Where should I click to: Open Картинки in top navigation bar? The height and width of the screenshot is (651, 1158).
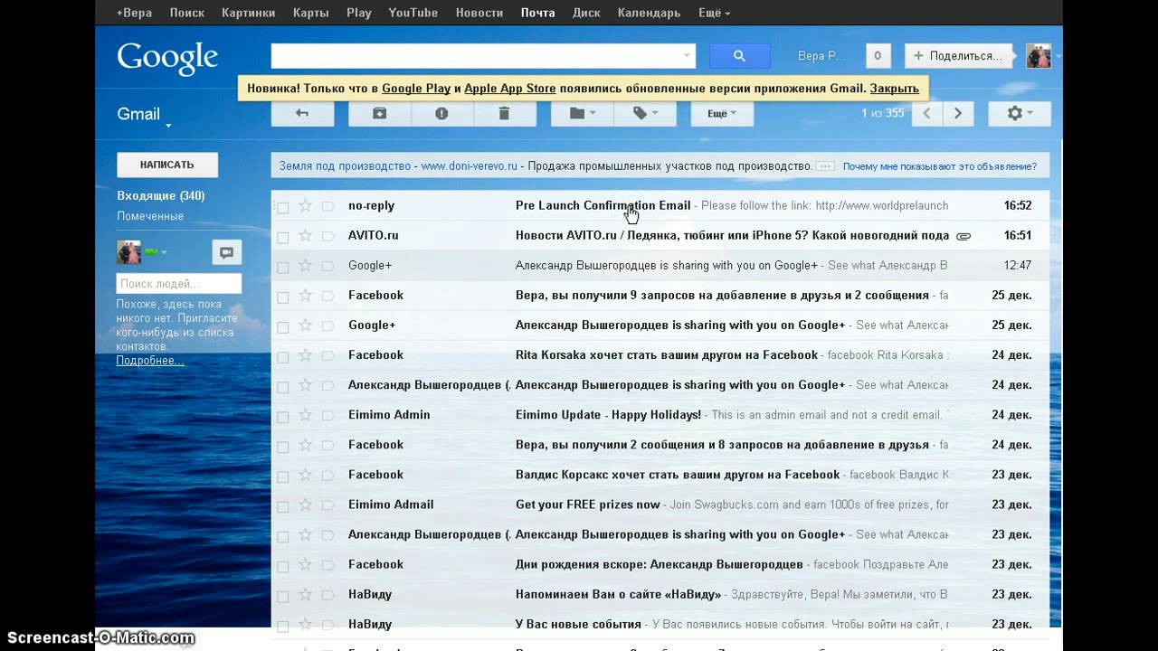pos(248,13)
